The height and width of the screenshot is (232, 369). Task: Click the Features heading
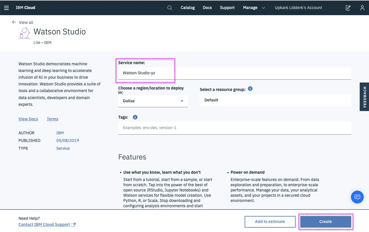pyautogui.click(x=132, y=157)
